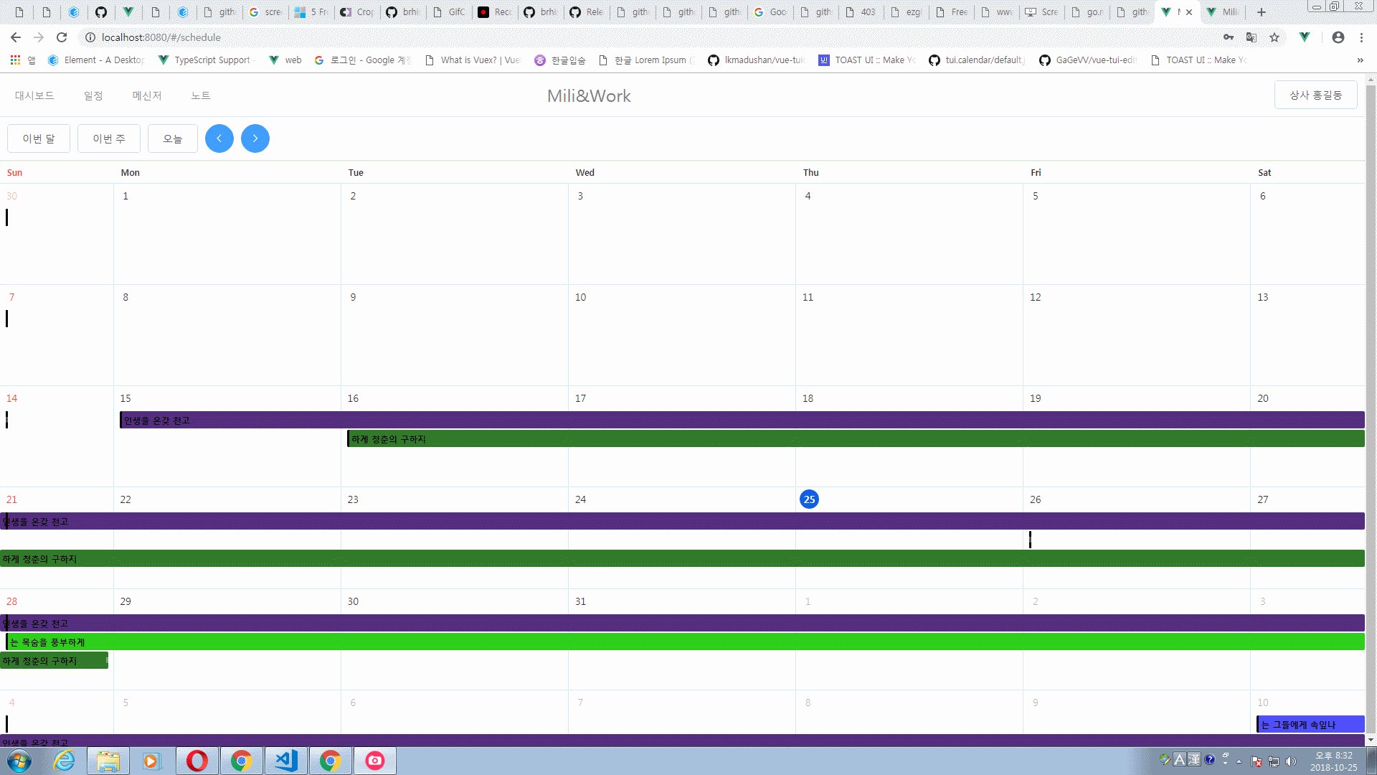Click the Google translate icon in address bar
This screenshot has width=1377, height=775.
(x=1251, y=37)
